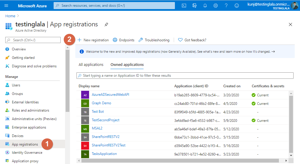Focus the sidebar Search (Ctrl+/) box
Viewport: 300px width, 164px height.
[x=33, y=40]
